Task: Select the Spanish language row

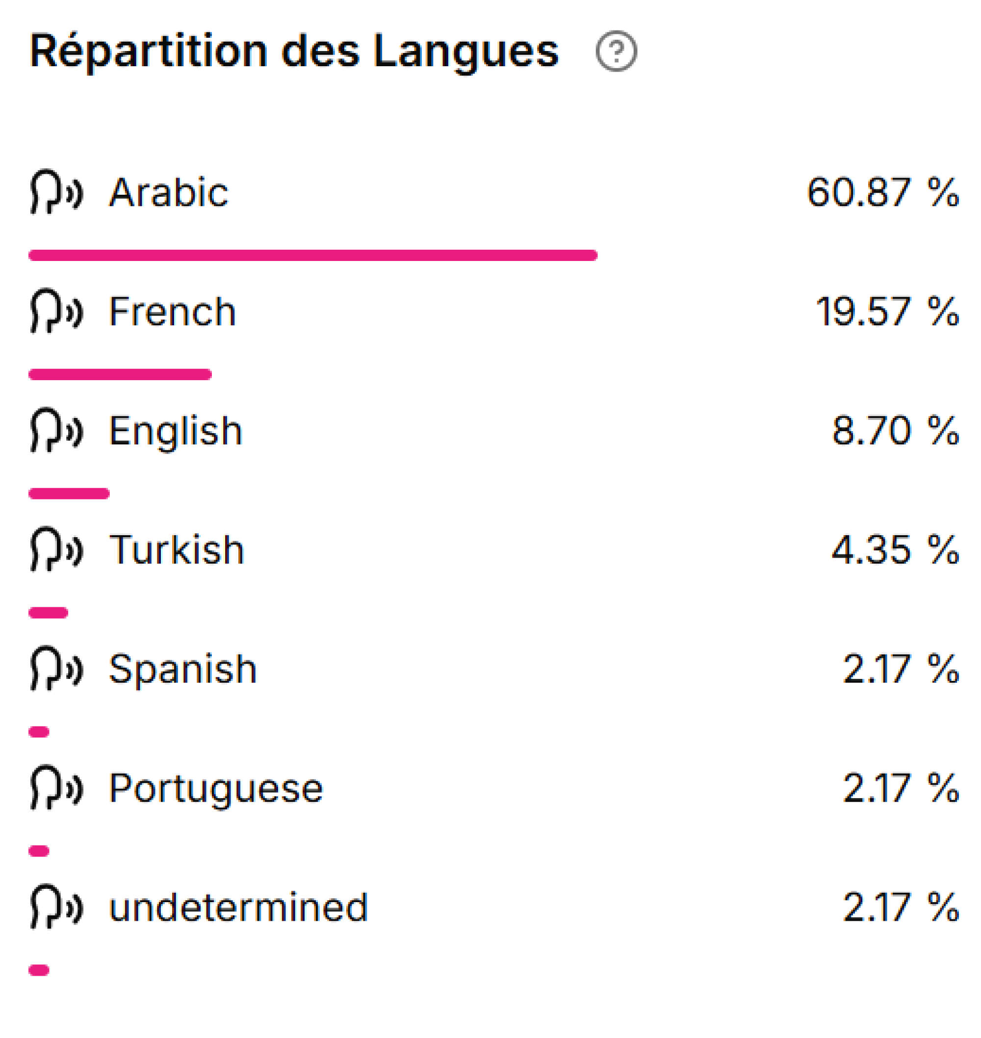Action: coord(181,667)
